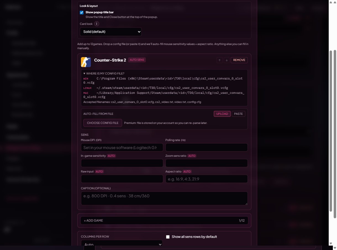
Task: Uncheck Show popup title bar
Action: 81,12
